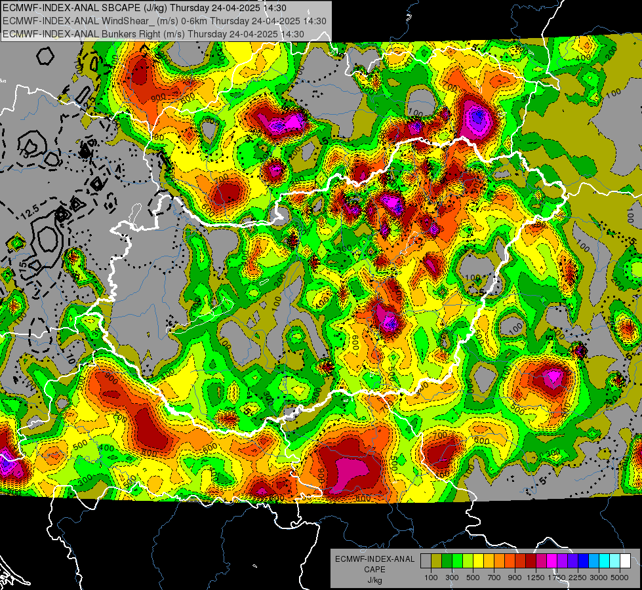The width and height of the screenshot is (642, 590).
Task: Click the pure yellow legend swatch
Action: point(478,560)
